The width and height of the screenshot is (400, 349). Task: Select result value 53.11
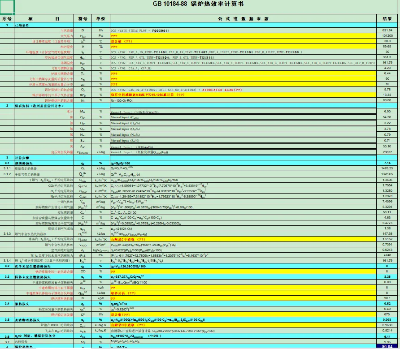pyautogui.click(x=387, y=212)
